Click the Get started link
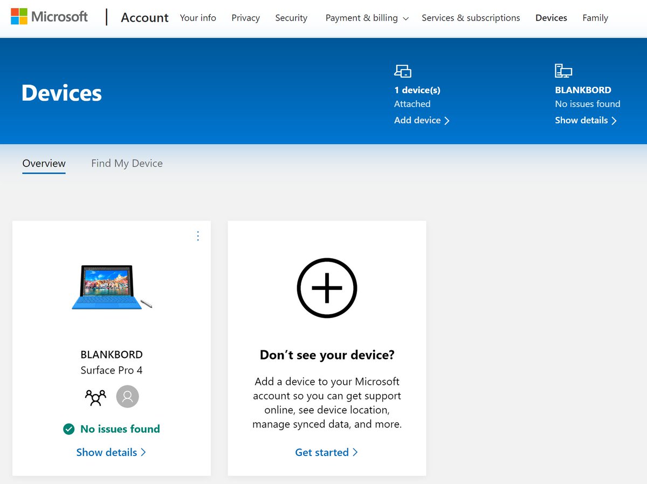 click(x=326, y=452)
